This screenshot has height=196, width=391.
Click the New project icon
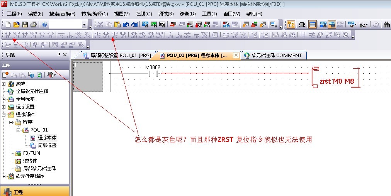click(8, 25)
